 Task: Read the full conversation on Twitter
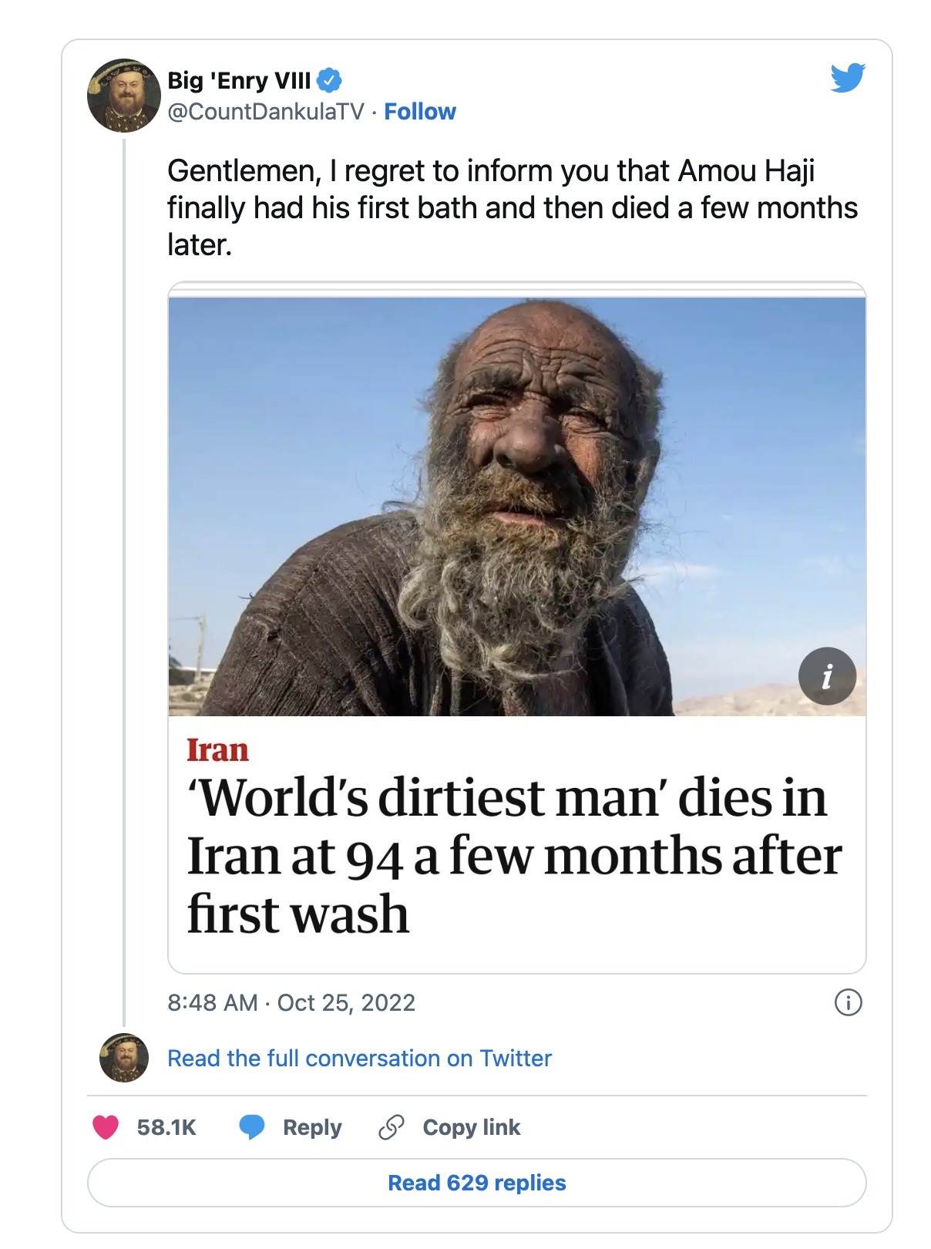tap(359, 1059)
